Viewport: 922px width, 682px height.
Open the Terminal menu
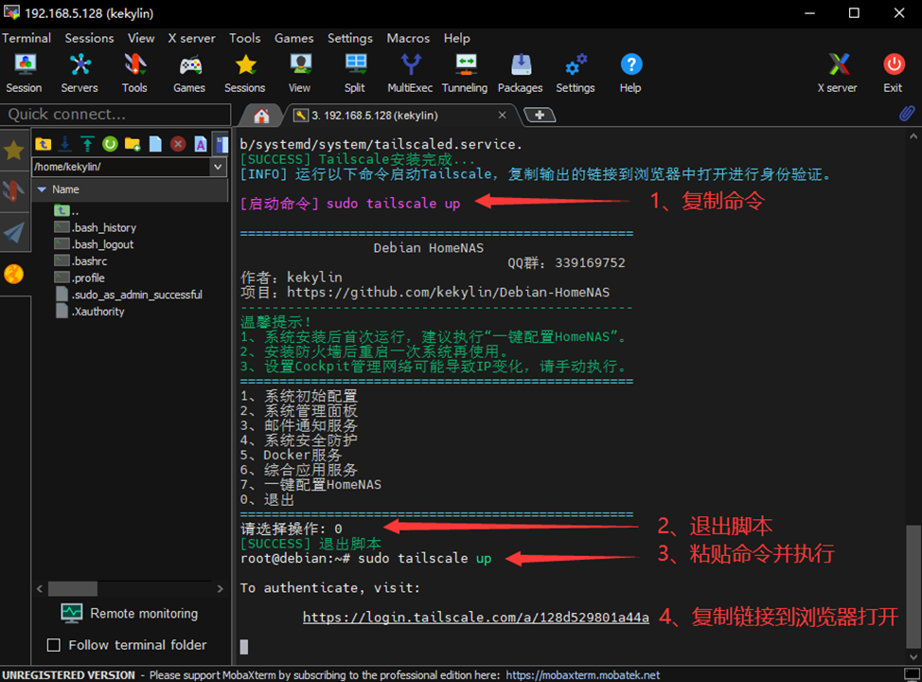click(x=27, y=38)
